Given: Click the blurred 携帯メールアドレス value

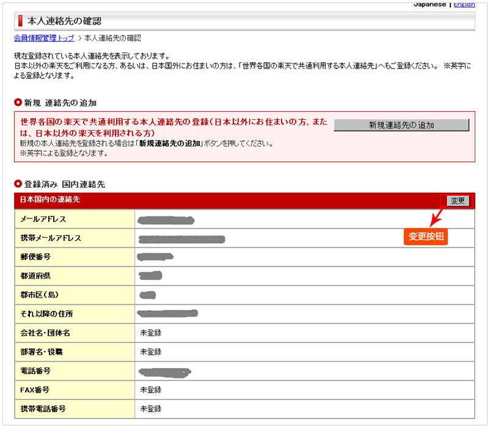Looking at the screenshot, I should click(181, 238).
